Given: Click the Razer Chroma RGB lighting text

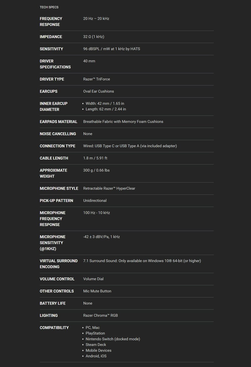Looking at the screenshot, I should pos(100,315).
